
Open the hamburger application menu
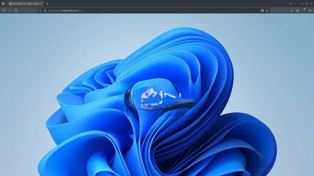[x=310, y=10]
